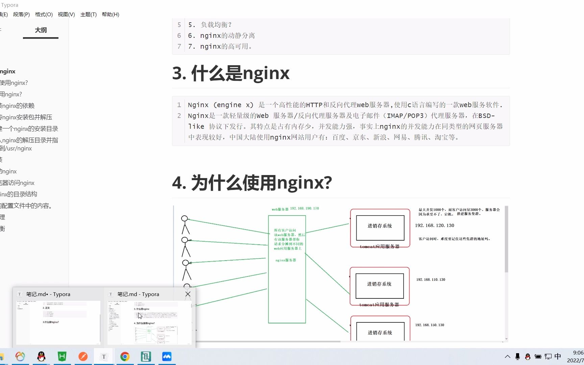Show hidden tray icons with the chevron
Viewport: 584px width, 365px height.
click(507, 356)
